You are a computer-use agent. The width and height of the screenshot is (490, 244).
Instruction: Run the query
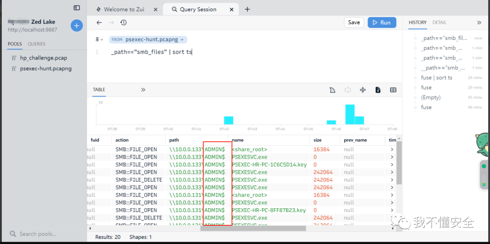tap(382, 23)
